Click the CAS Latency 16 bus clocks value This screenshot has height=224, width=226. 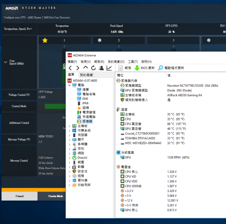[46, 163]
